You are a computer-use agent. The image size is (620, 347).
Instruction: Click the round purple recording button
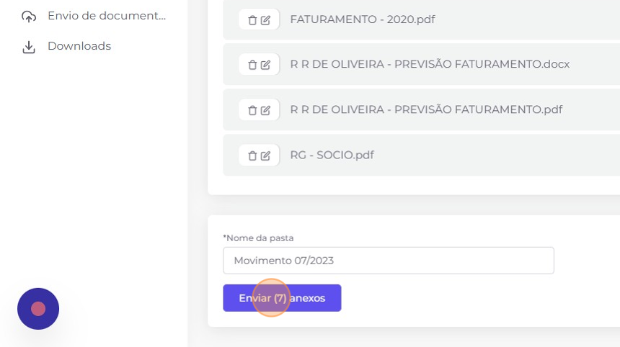click(x=38, y=309)
